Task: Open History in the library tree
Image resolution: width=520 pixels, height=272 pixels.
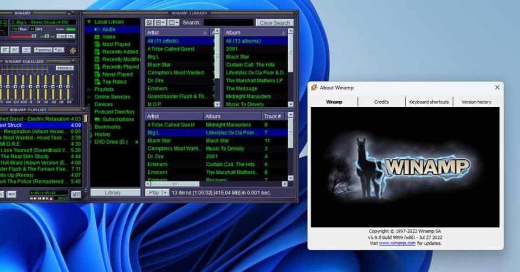Action: 102,134
